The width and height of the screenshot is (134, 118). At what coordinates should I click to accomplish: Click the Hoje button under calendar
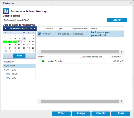tap(19, 56)
